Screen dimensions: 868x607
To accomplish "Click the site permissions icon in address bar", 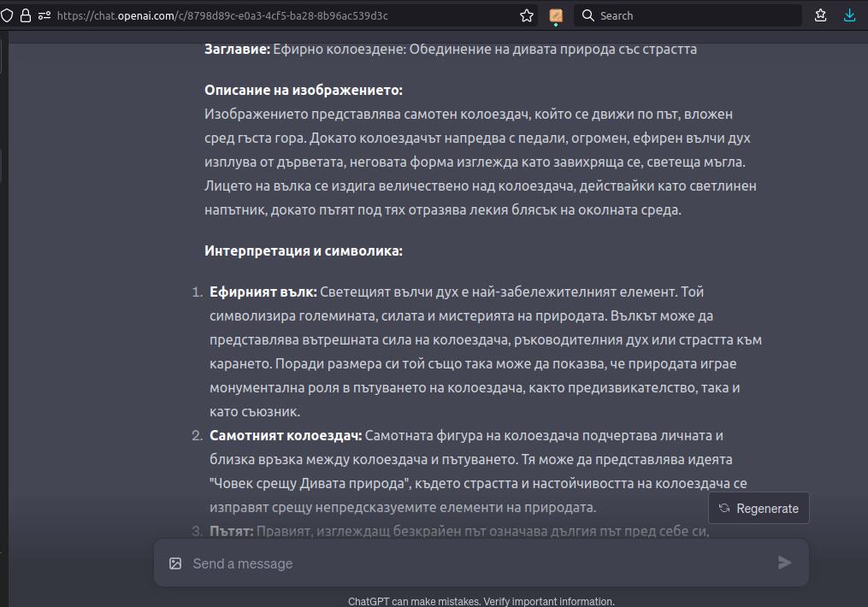I will 44,15.
